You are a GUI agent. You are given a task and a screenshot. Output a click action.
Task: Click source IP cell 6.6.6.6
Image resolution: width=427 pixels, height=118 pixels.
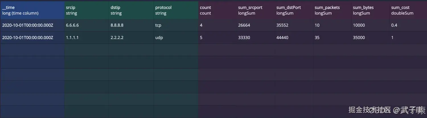pos(72,25)
